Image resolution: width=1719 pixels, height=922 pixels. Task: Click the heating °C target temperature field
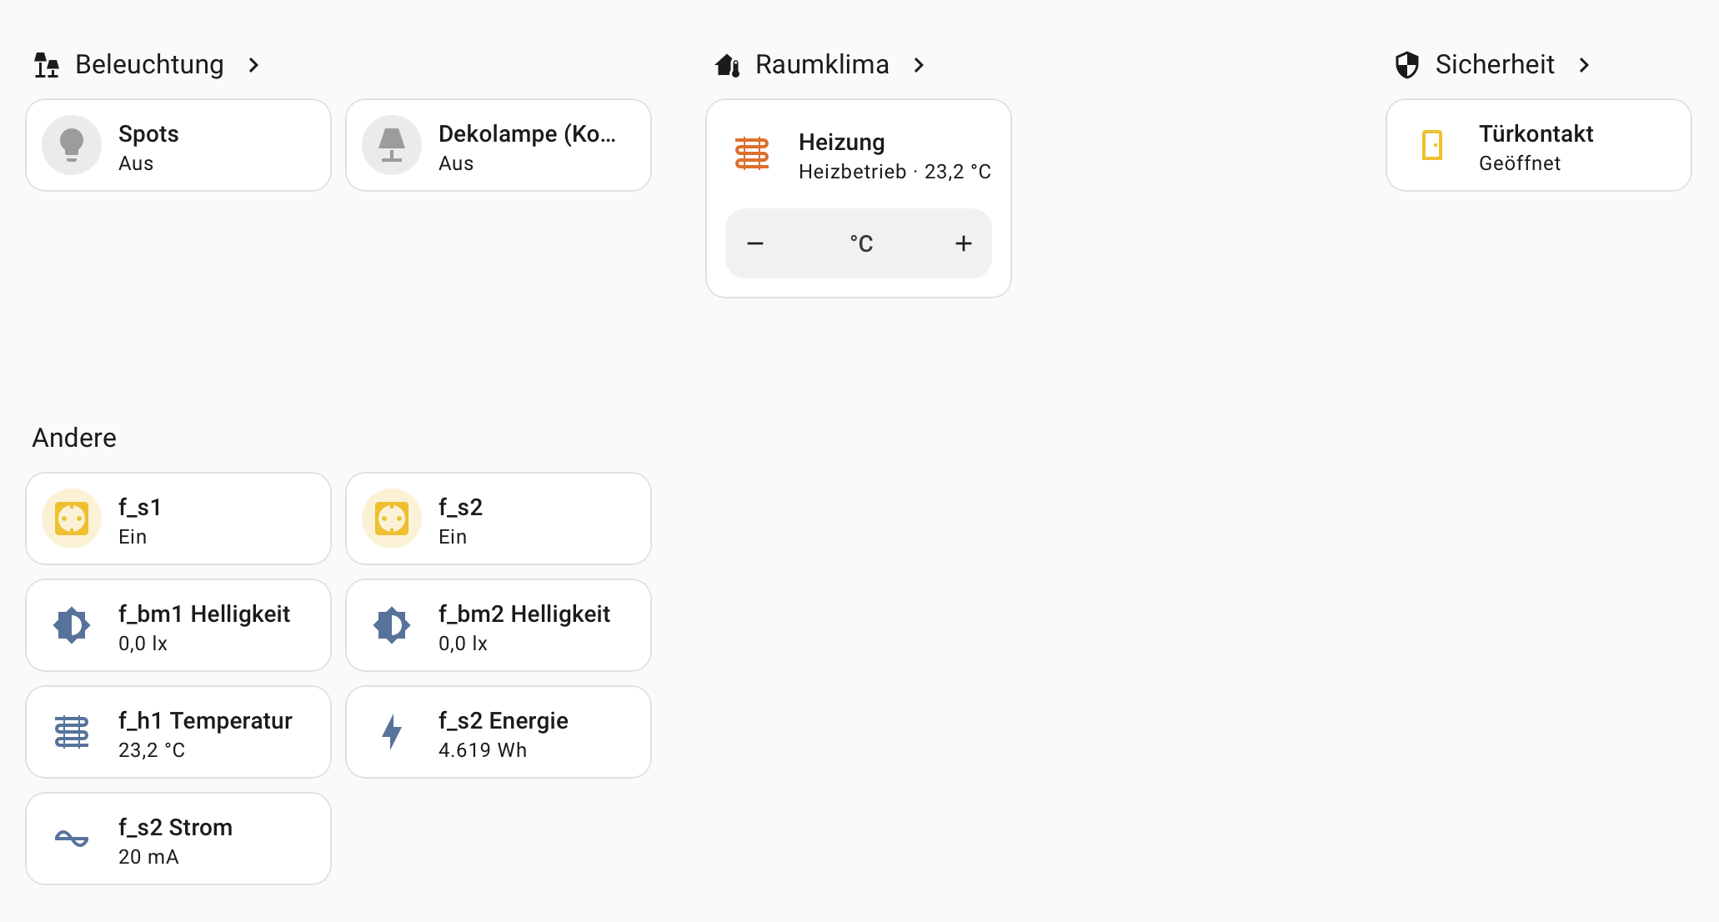[x=860, y=243]
